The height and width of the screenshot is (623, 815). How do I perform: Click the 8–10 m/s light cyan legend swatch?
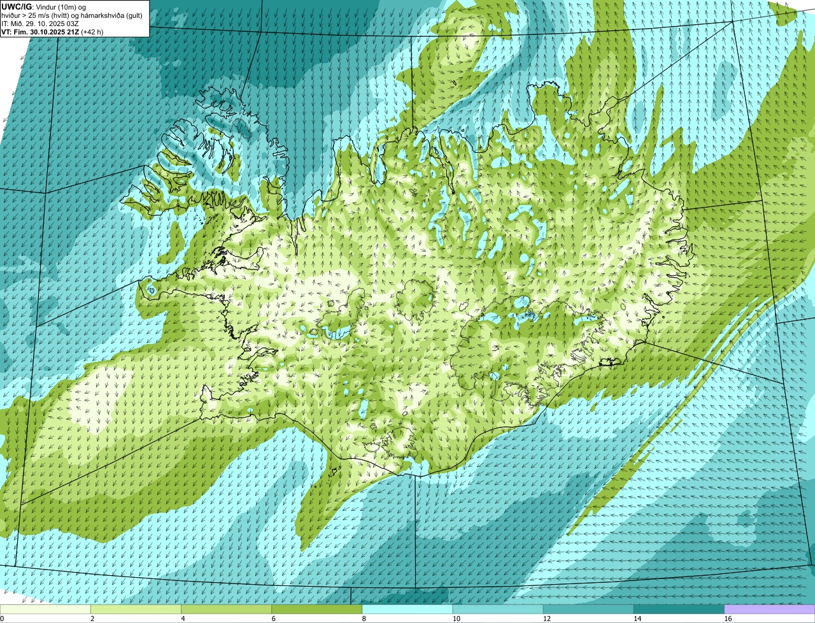tap(407, 610)
